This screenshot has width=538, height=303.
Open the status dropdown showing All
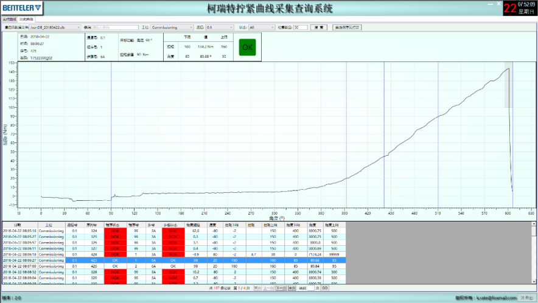(262, 27)
